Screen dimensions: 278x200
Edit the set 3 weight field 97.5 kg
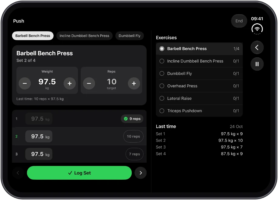click(39, 154)
